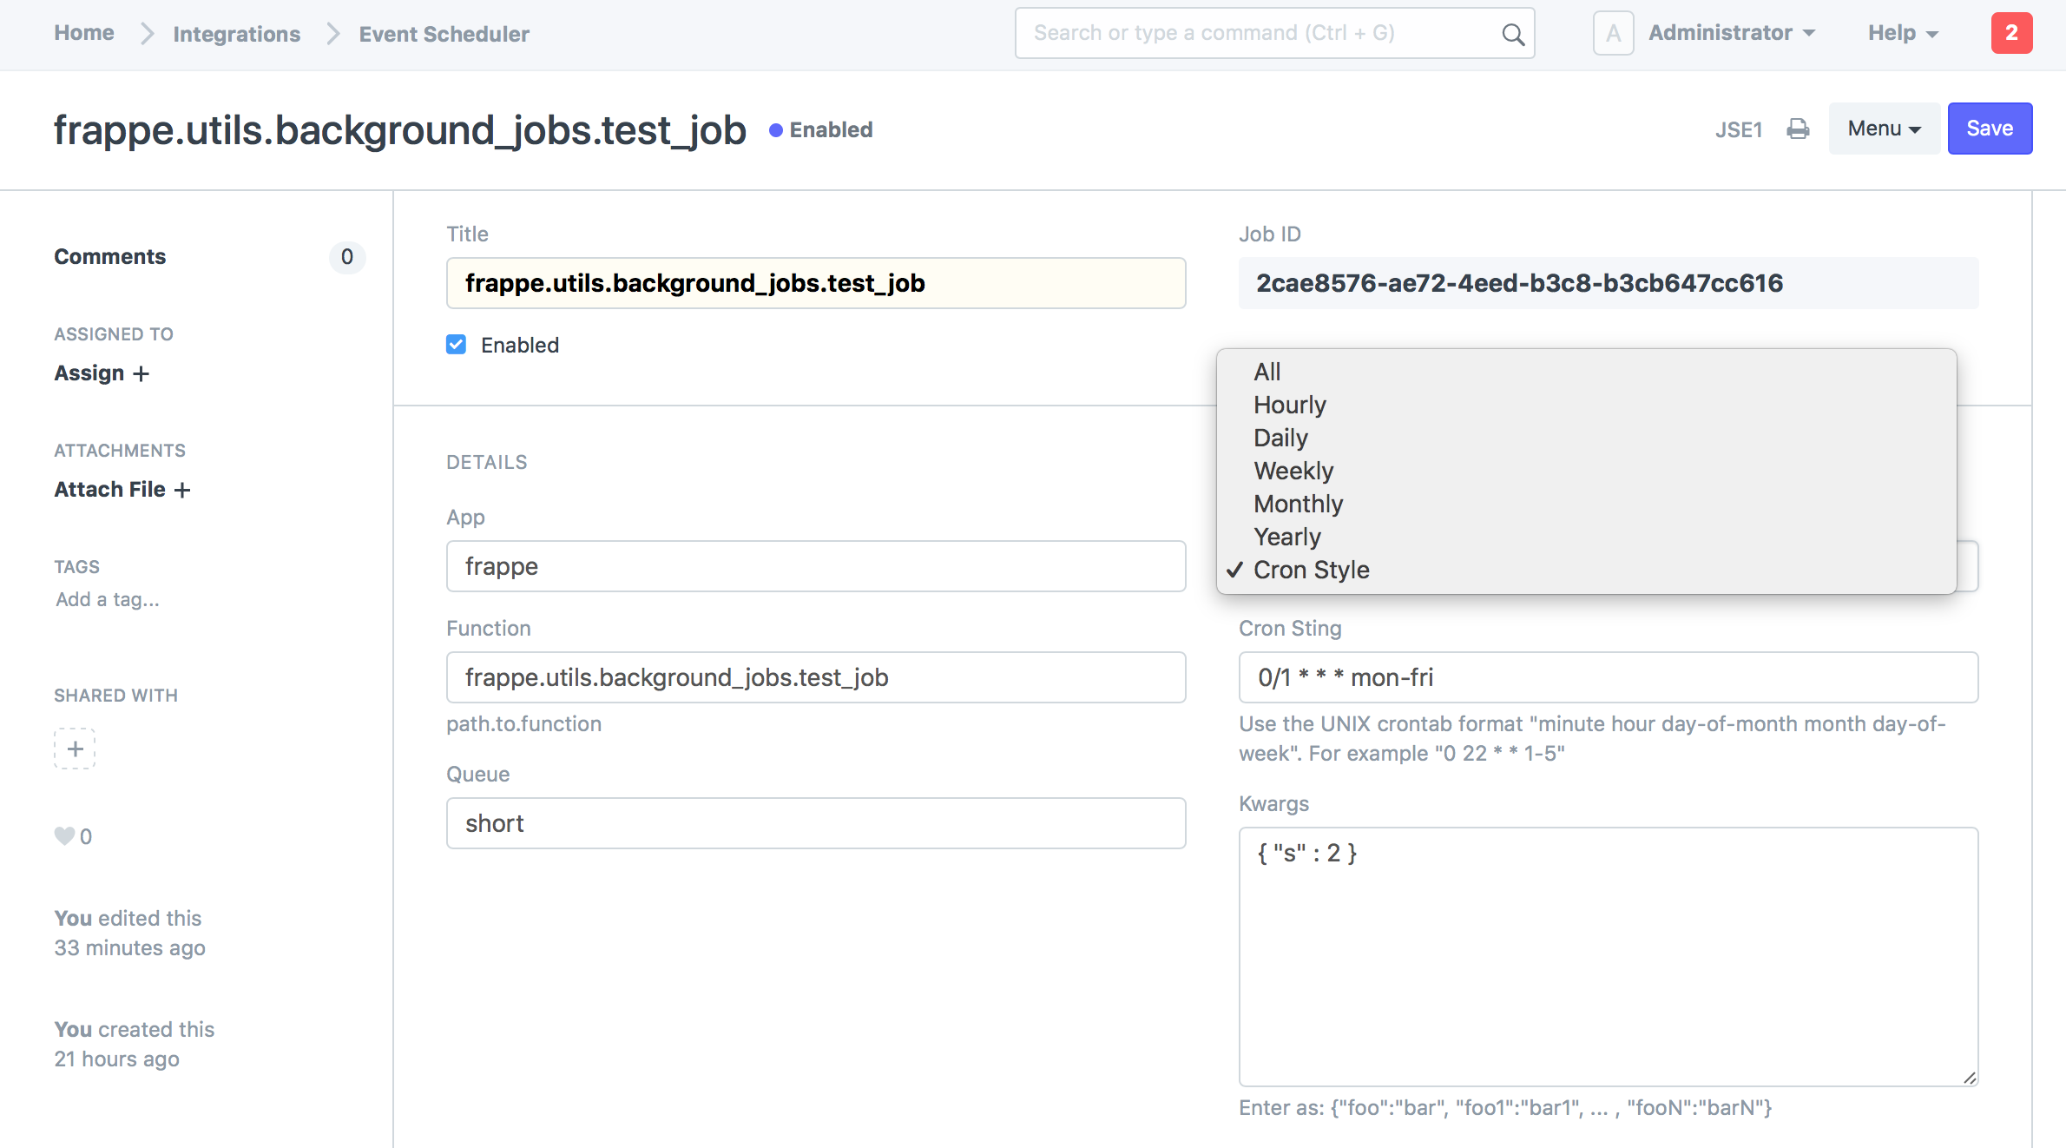Open the print view via printer icon
The width and height of the screenshot is (2066, 1148).
(1798, 129)
